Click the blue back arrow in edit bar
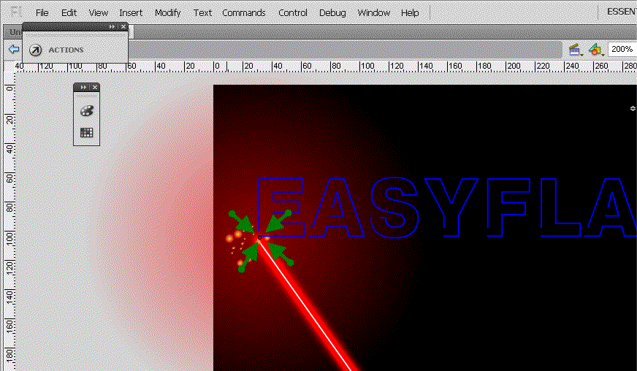Screen dimensions: 637x371 click(14, 50)
